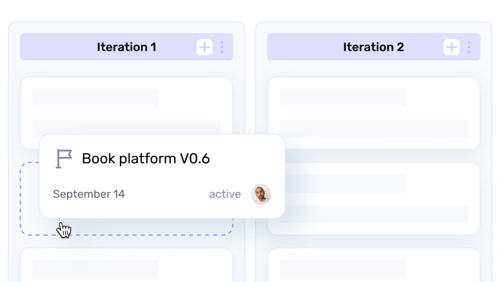Click the assignee avatar on the Book platform card
Viewport: 497px width, 282px height.
coord(260,194)
